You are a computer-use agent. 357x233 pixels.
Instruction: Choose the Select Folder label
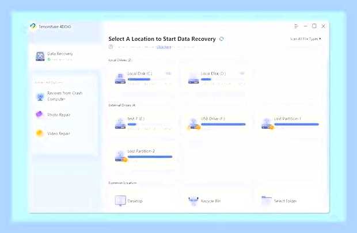[x=285, y=201]
